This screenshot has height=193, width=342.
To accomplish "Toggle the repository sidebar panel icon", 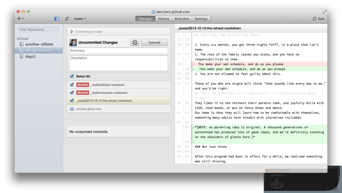I will tap(56, 19).
